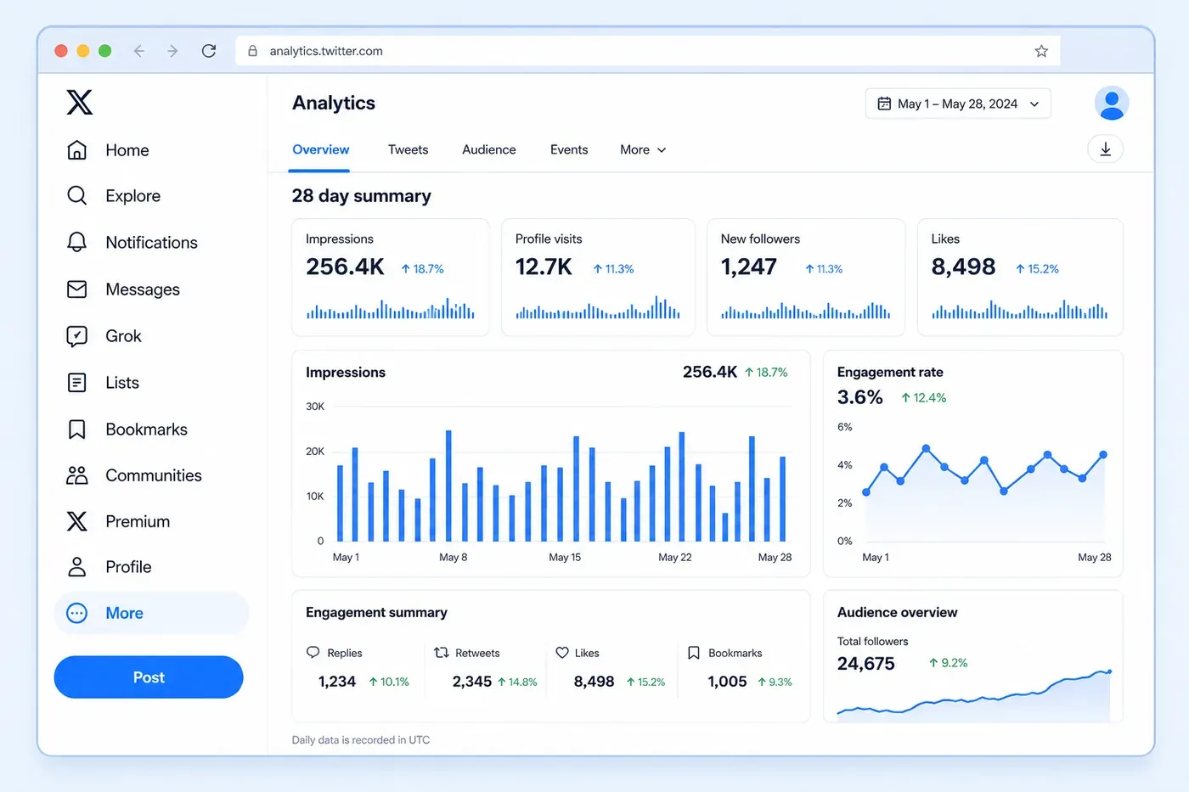The image size is (1189, 792).
Task: Reload the page with refresh icon
Action: [x=209, y=51]
